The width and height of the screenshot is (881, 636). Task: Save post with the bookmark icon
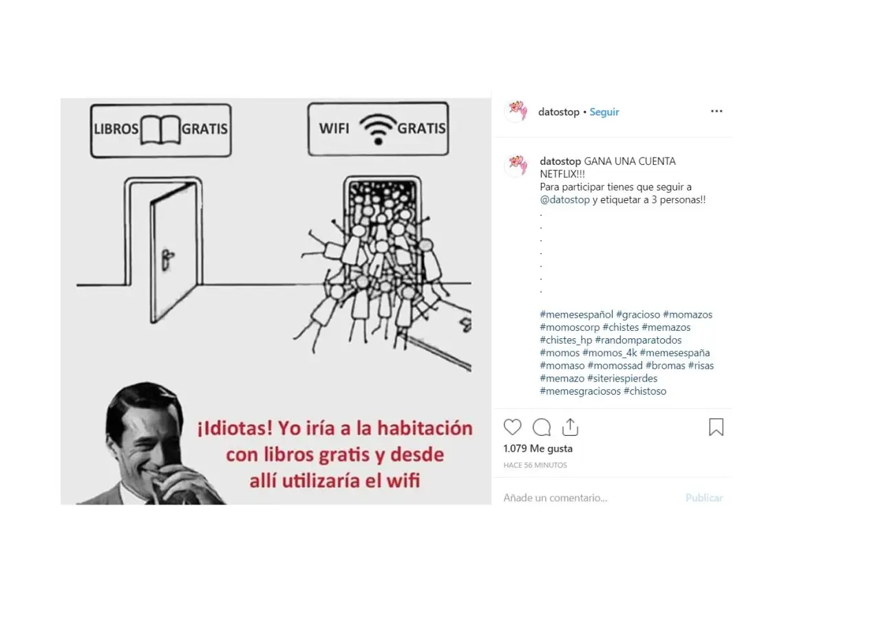click(716, 428)
